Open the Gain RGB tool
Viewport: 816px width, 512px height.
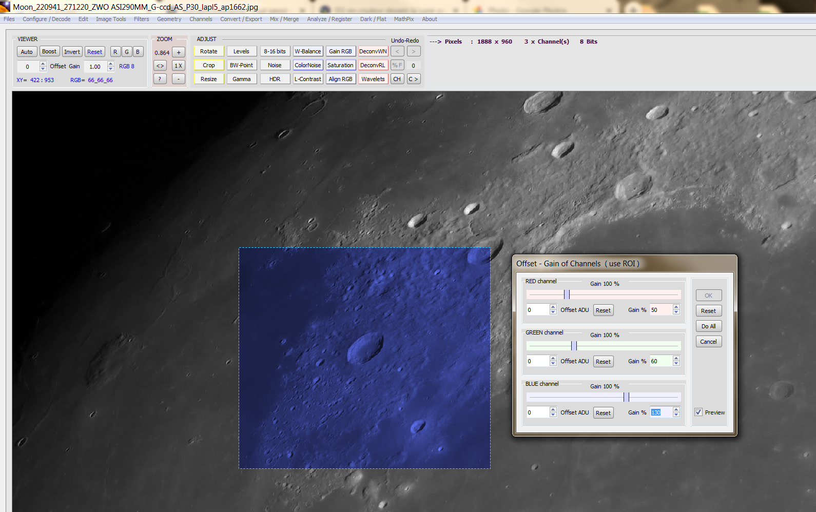[x=341, y=51]
